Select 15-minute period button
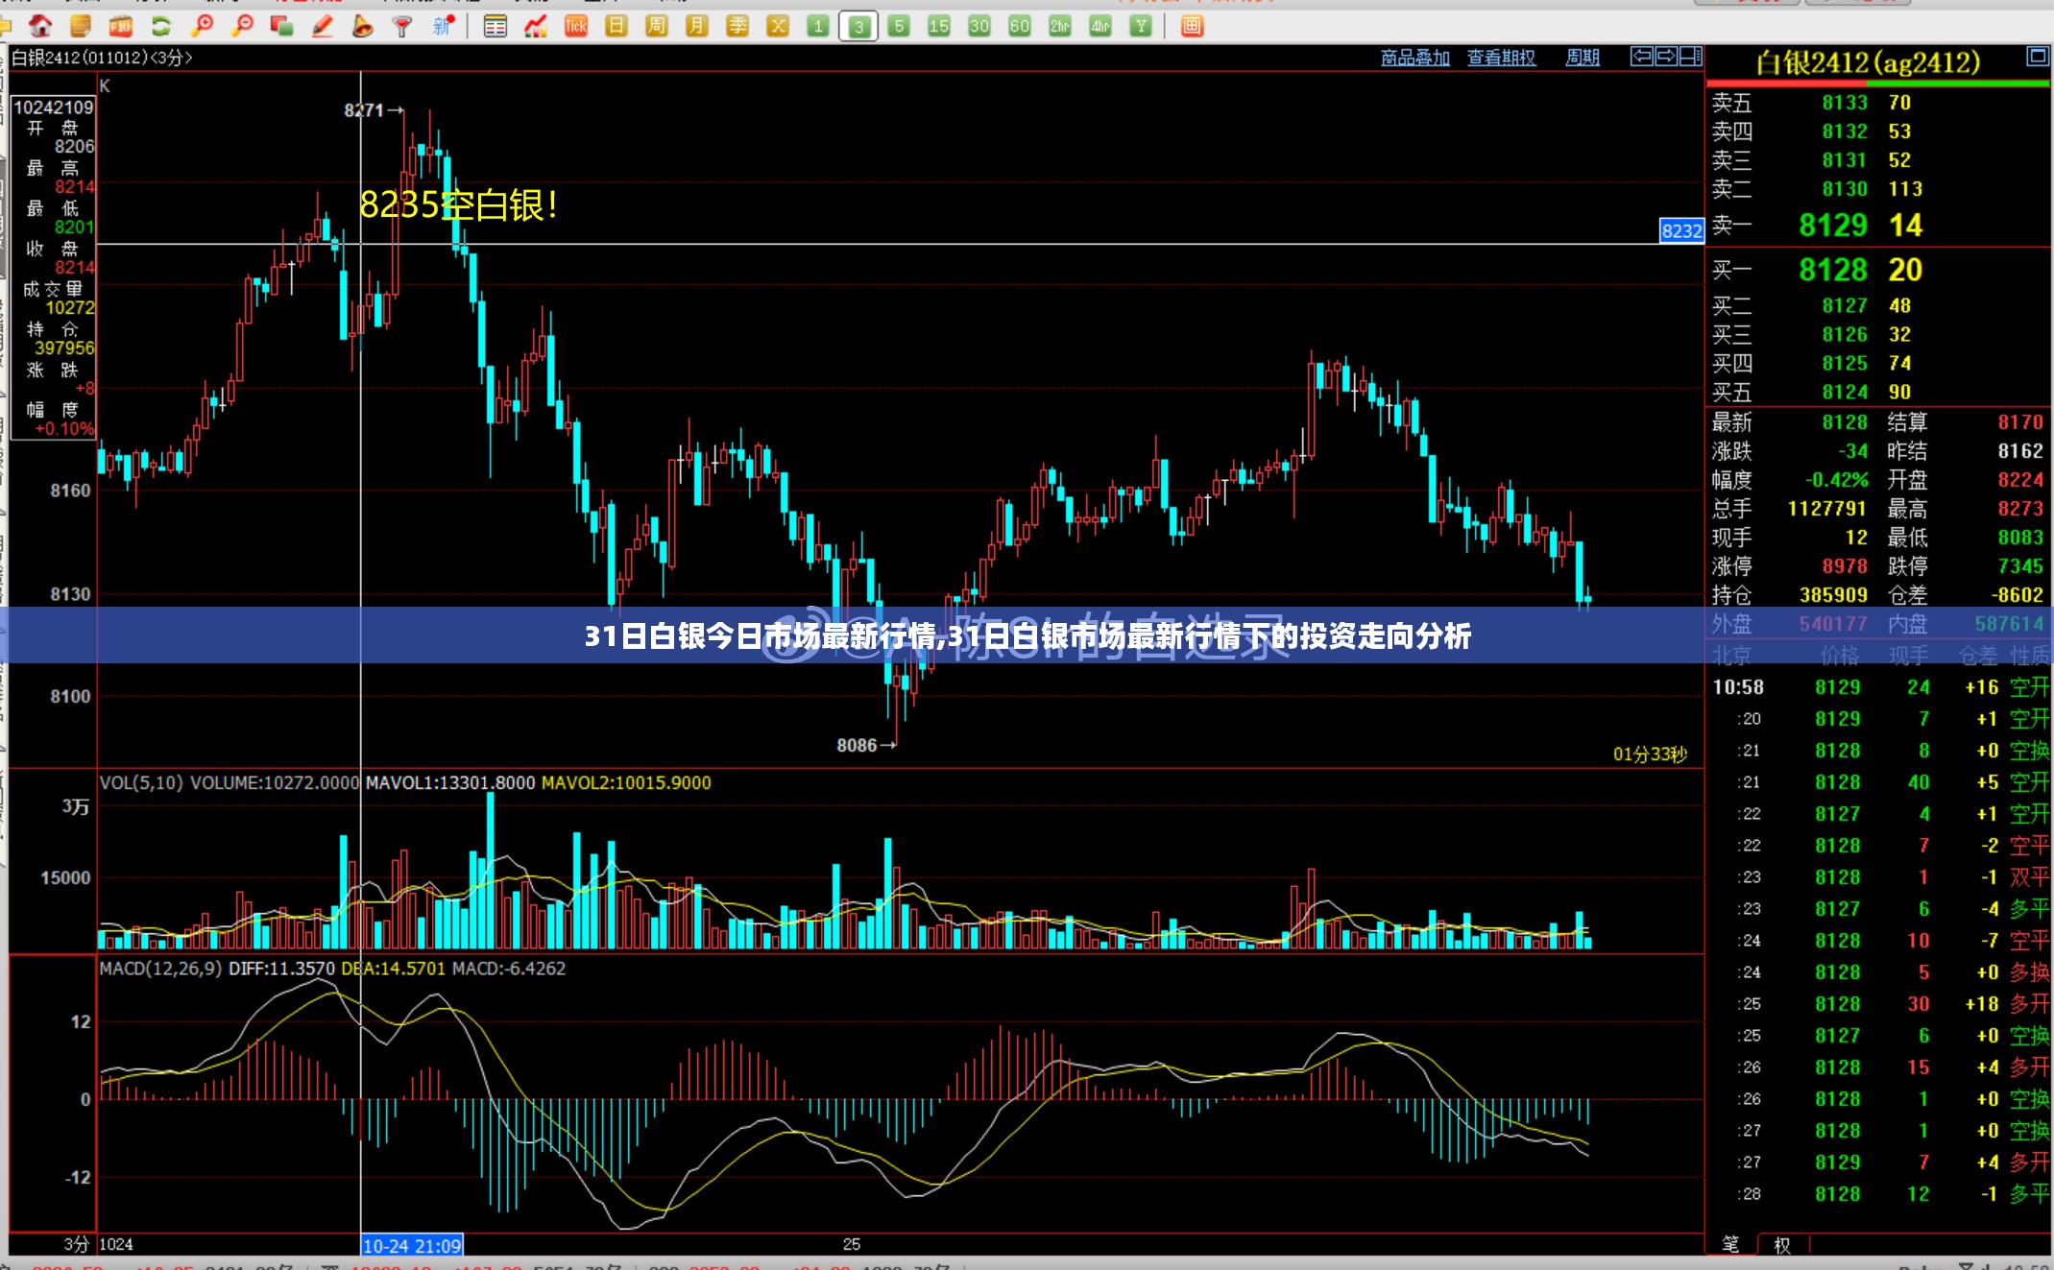The image size is (2054, 1270). click(x=939, y=26)
